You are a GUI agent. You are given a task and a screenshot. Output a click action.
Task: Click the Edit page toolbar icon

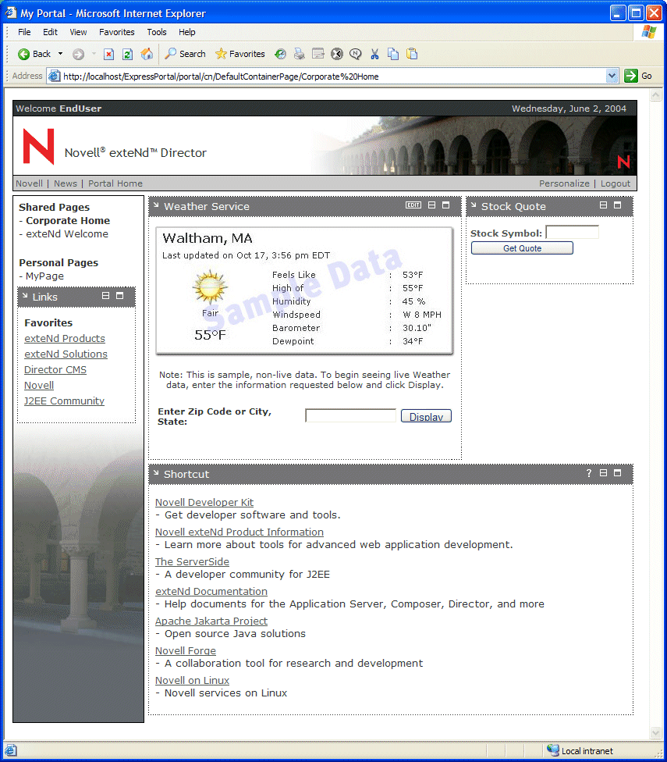318,54
